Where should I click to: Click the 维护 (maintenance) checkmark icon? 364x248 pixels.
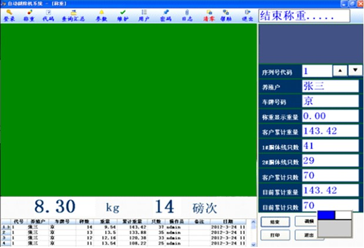122,15
